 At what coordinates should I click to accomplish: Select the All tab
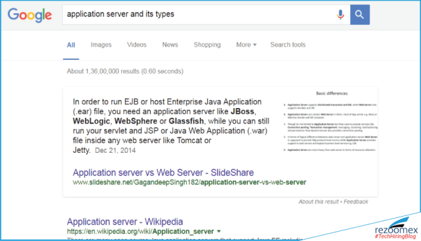pyautogui.click(x=71, y=45)
